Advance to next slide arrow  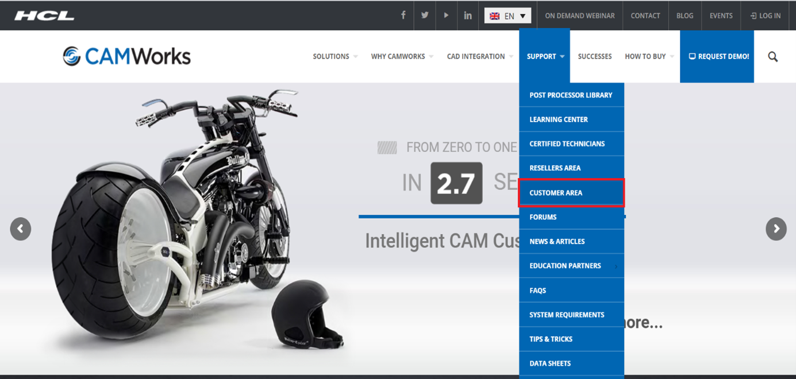[776, 229]
